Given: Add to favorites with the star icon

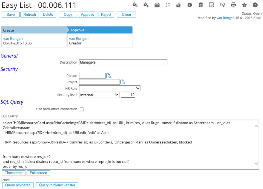Looking at the screenshot, I should pyautogui.click(x=244, y=5).
